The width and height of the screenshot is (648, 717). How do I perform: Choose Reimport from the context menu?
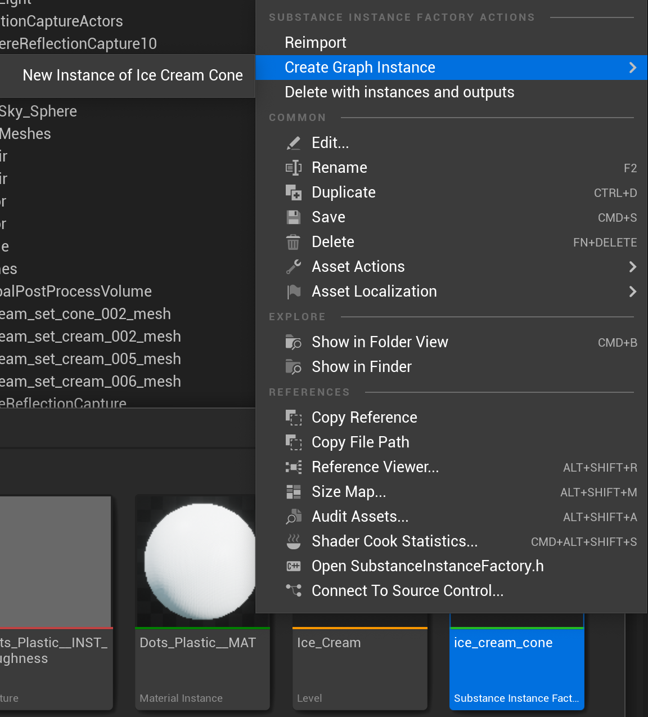tap(315, 43)
